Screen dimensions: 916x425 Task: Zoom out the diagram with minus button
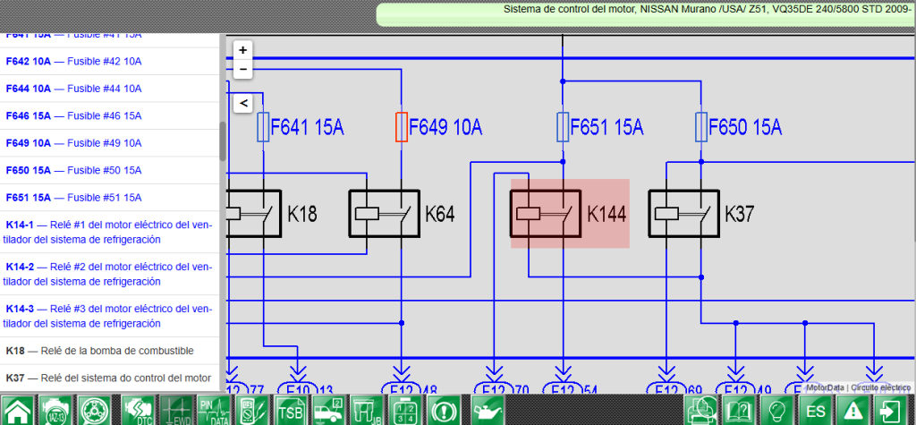(243, 70)
